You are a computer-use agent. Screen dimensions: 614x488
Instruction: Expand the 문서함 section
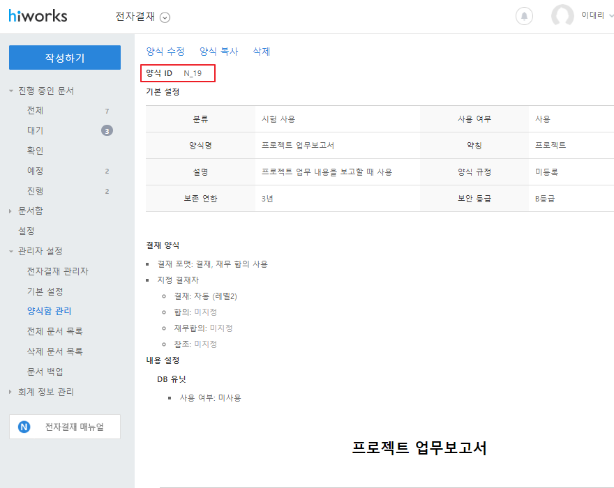pyautogui.click(x=11, y=211)
